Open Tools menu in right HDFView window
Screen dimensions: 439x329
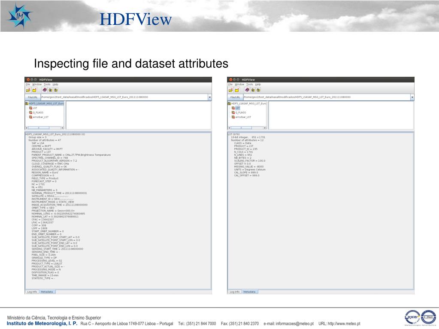[250, 84]
